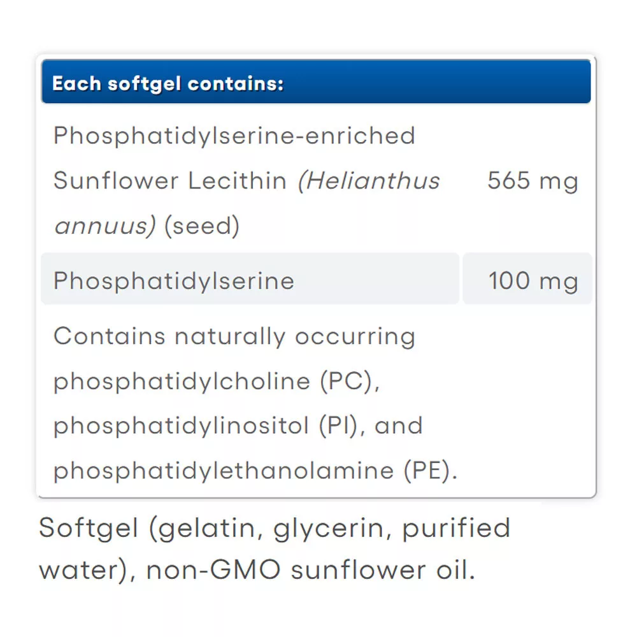637x637 pixels.
Task: Click the italic word "annuus"
Action: tap(104, 226)
